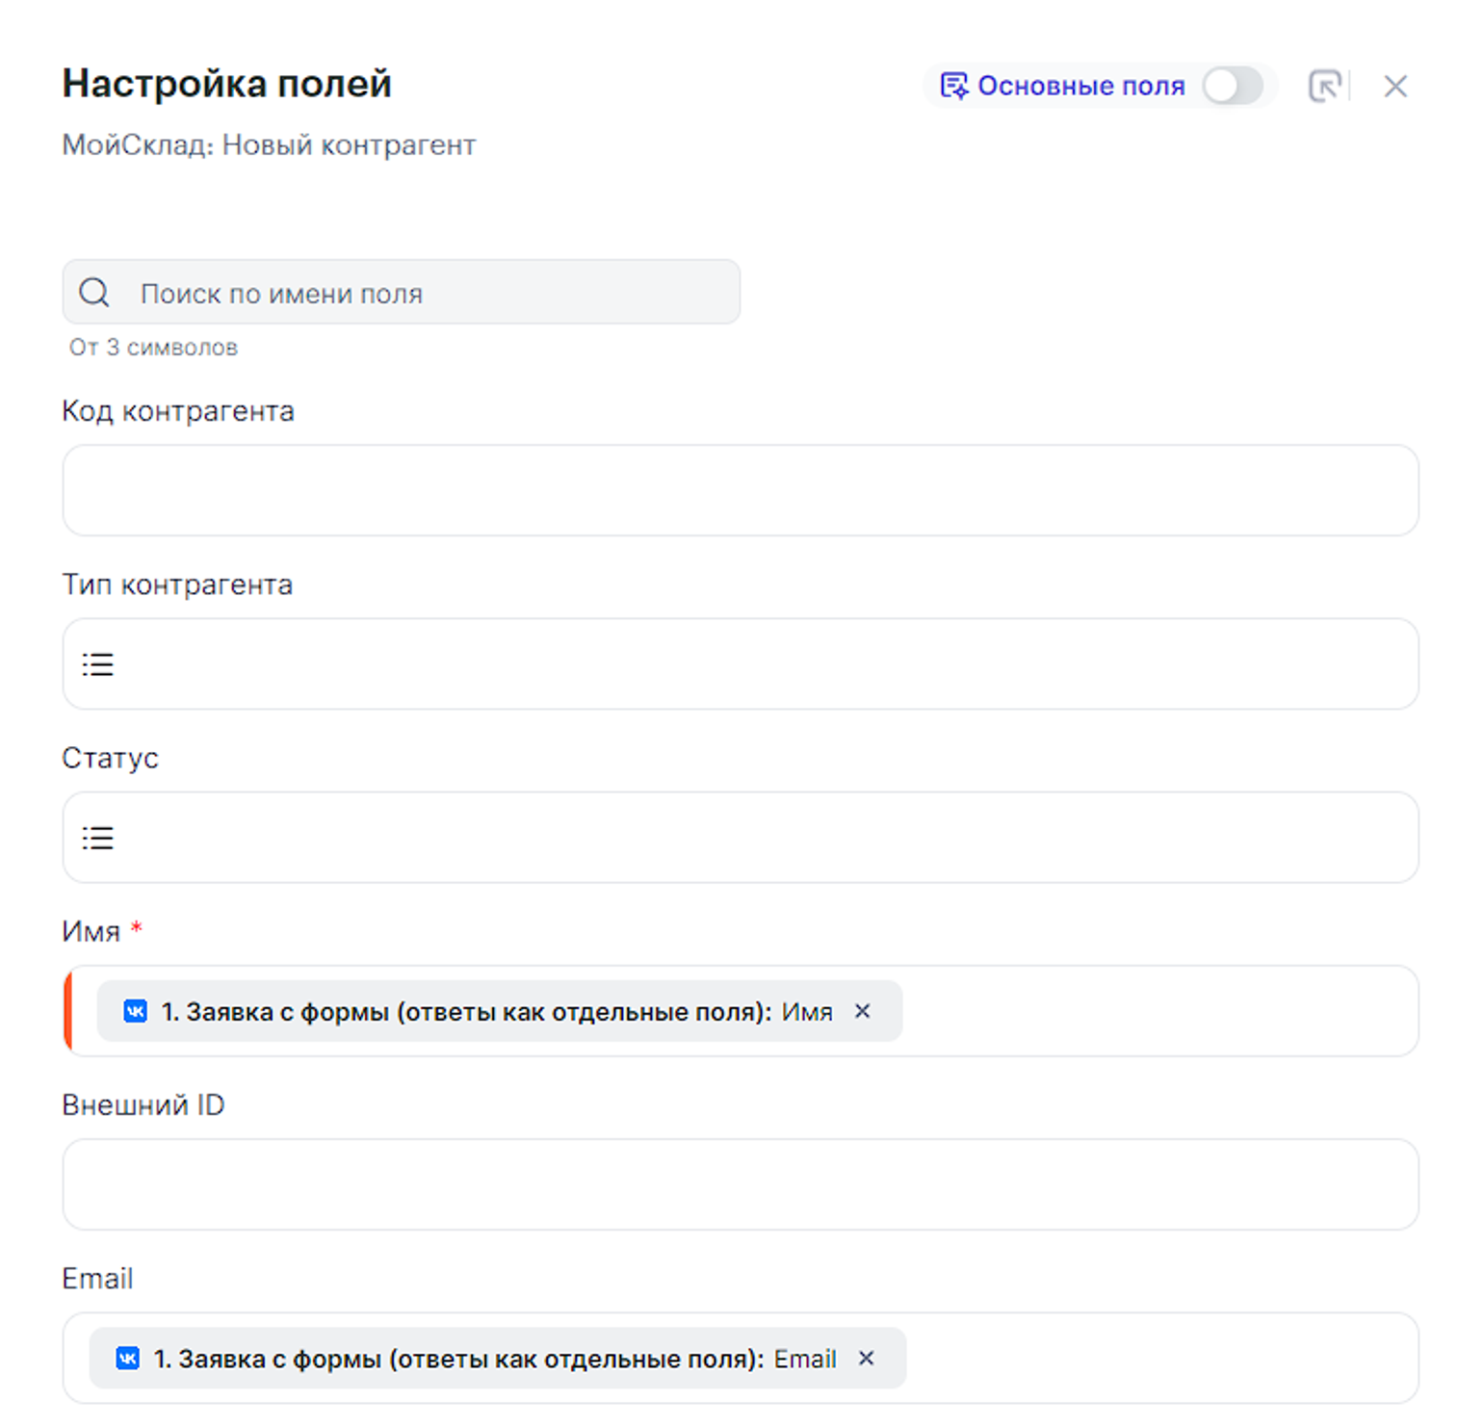Click the VK icon in Email tag
The height and width of the screenshot is (1427, 1483).
128,1358
